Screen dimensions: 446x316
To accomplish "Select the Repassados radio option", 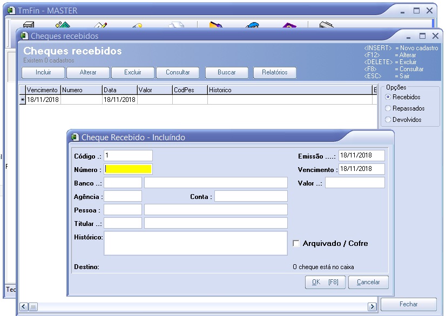I will (388, 108).
